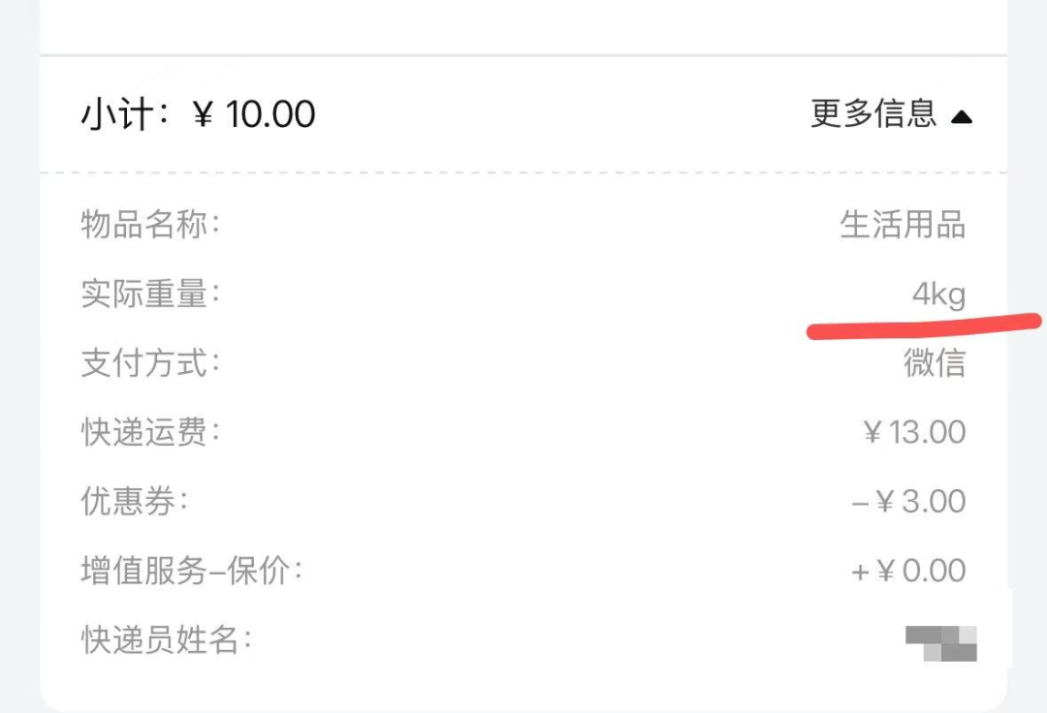Collapse details with the up-arrow triangle icon
This screenshot has height=713, width=1047.
(961, 117)
